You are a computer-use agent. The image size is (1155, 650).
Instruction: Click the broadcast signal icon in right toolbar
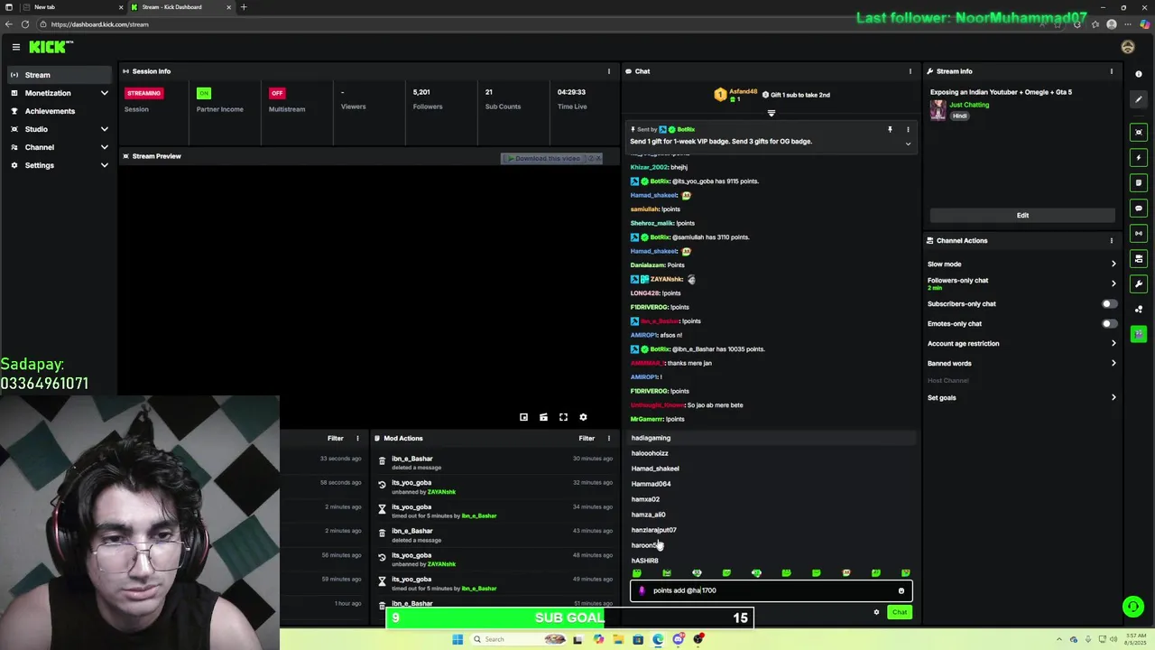(x=1139, y=233)
